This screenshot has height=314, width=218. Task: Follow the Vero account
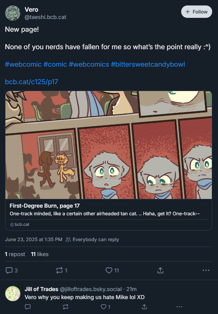(196, 12)
